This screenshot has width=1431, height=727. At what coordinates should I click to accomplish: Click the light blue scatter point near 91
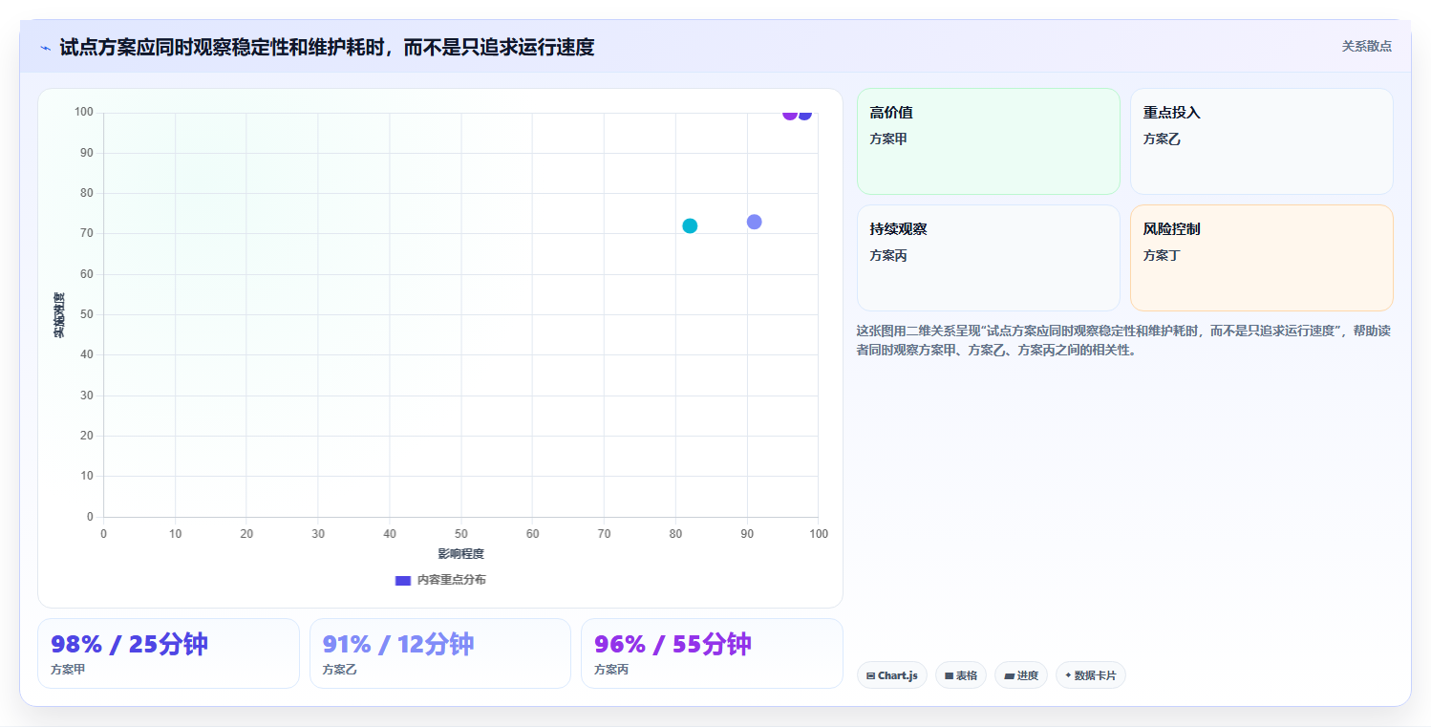pyautogui.click(x=754, y=222)
